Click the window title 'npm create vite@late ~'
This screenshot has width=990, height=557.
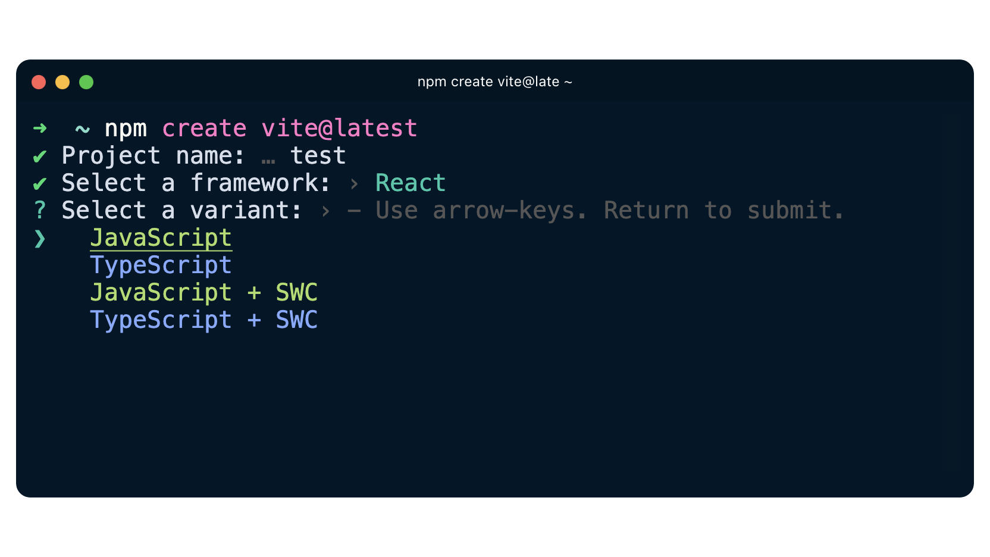click(x=494, y=82)
